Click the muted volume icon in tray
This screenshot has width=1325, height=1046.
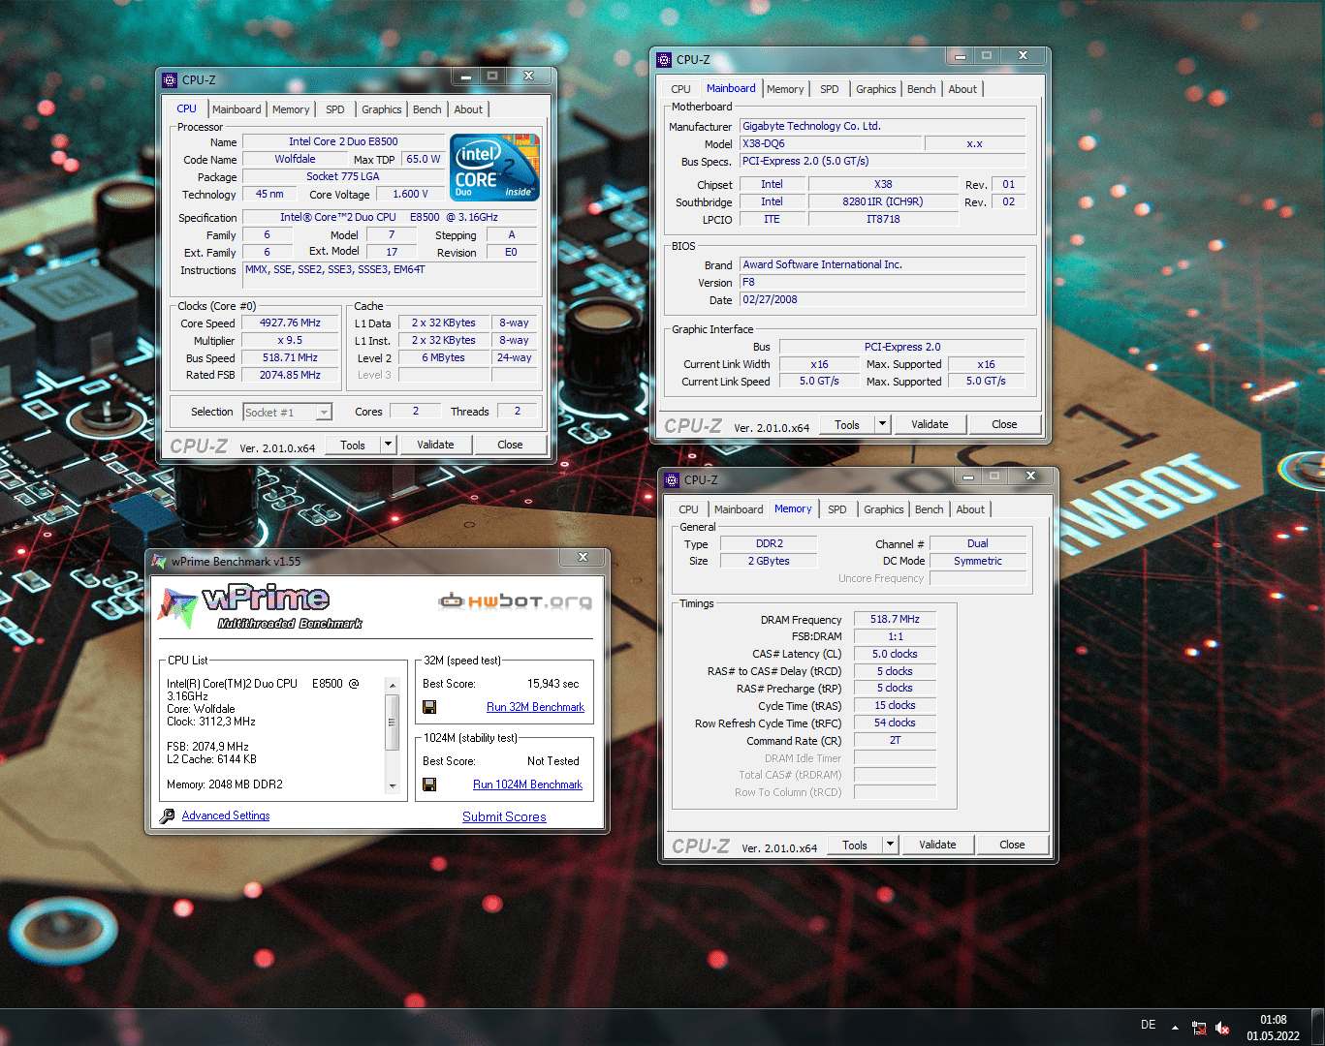pos(1222,1028)
